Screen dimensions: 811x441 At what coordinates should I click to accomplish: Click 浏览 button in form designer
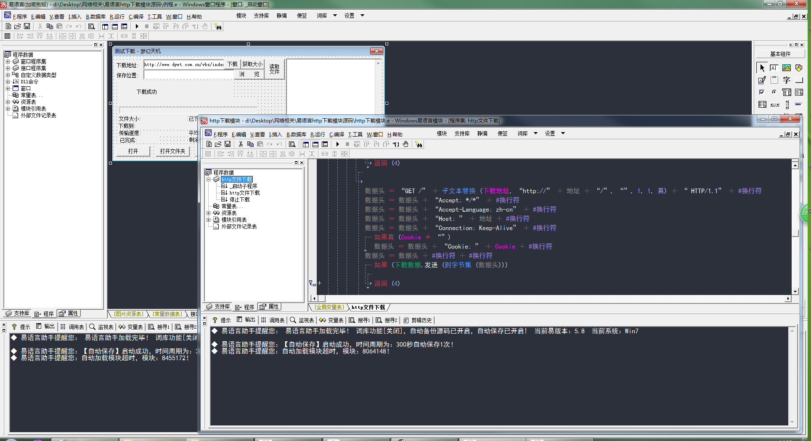249,74
